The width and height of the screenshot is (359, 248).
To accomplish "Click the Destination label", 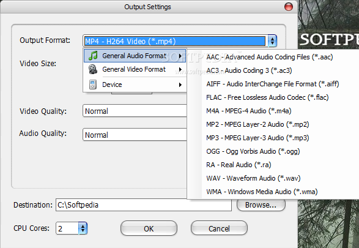I will [x=33, y=205].
